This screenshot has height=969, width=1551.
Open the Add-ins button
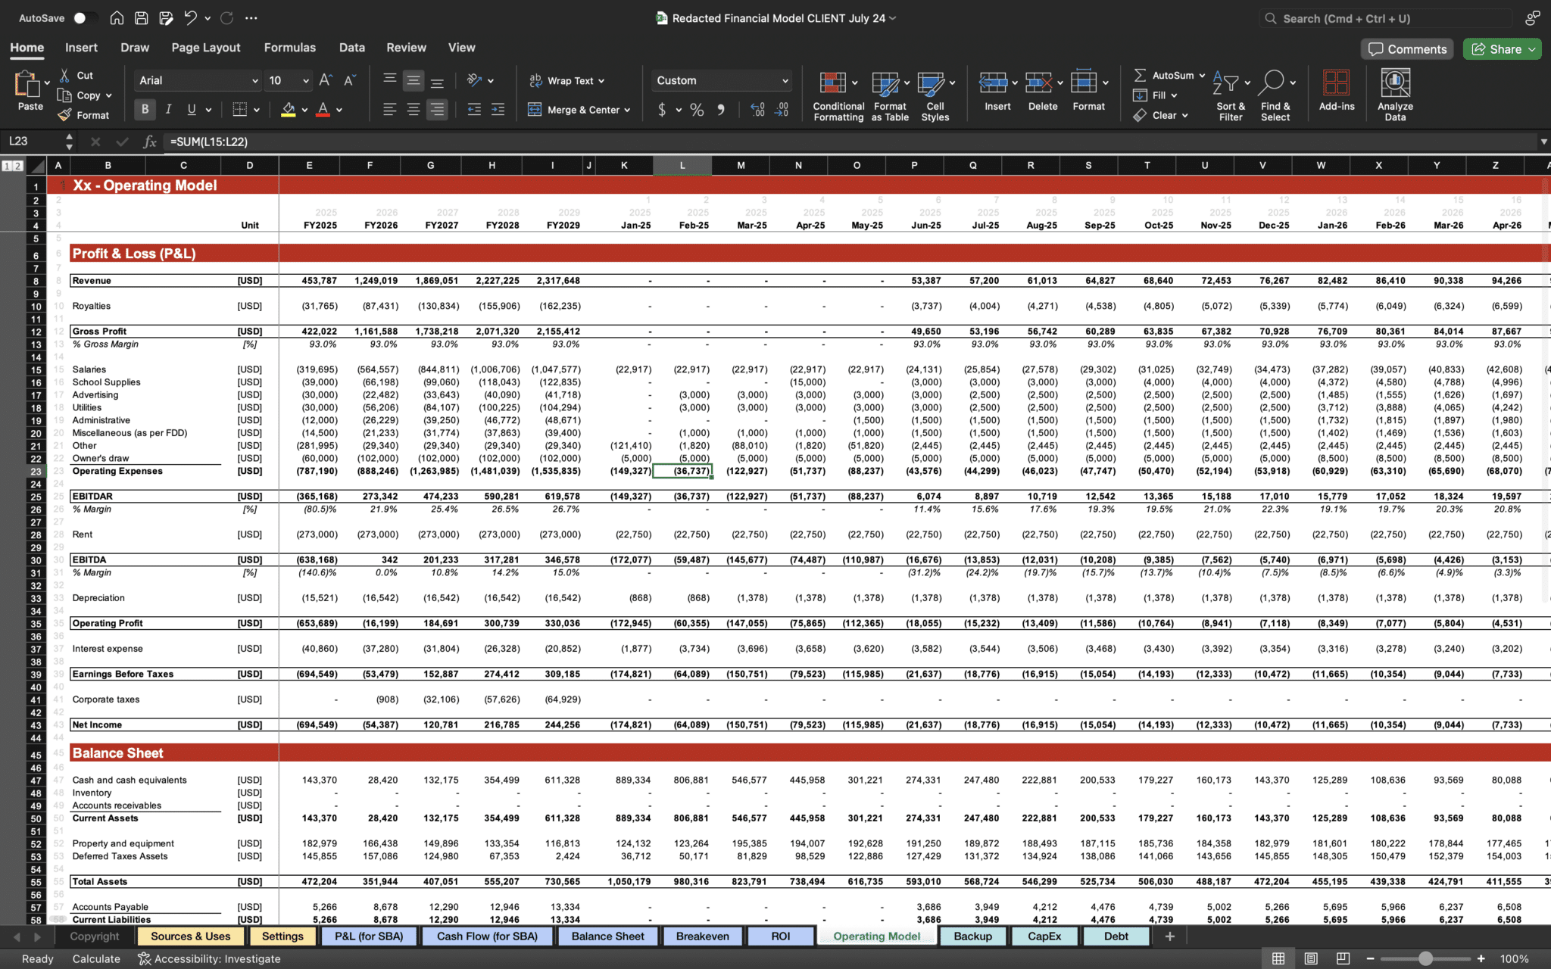click(x=1337, y=91)
